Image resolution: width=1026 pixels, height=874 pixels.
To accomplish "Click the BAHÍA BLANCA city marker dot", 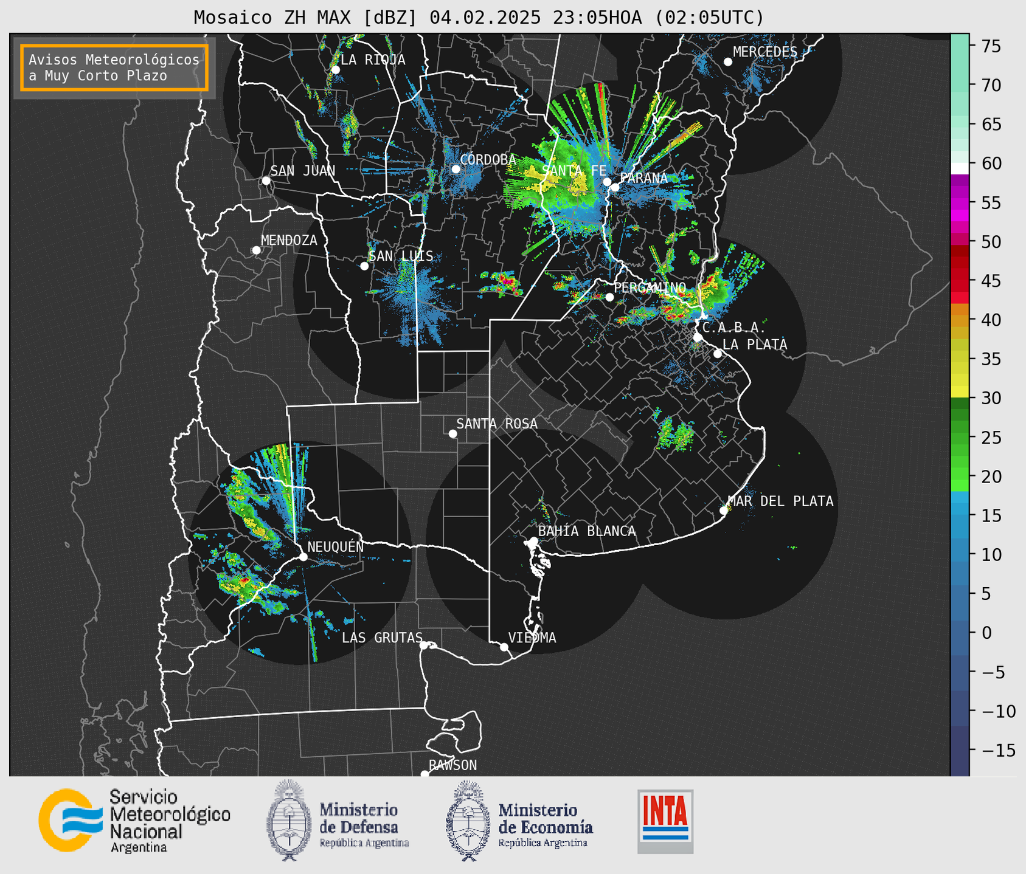I will [533, 541].
